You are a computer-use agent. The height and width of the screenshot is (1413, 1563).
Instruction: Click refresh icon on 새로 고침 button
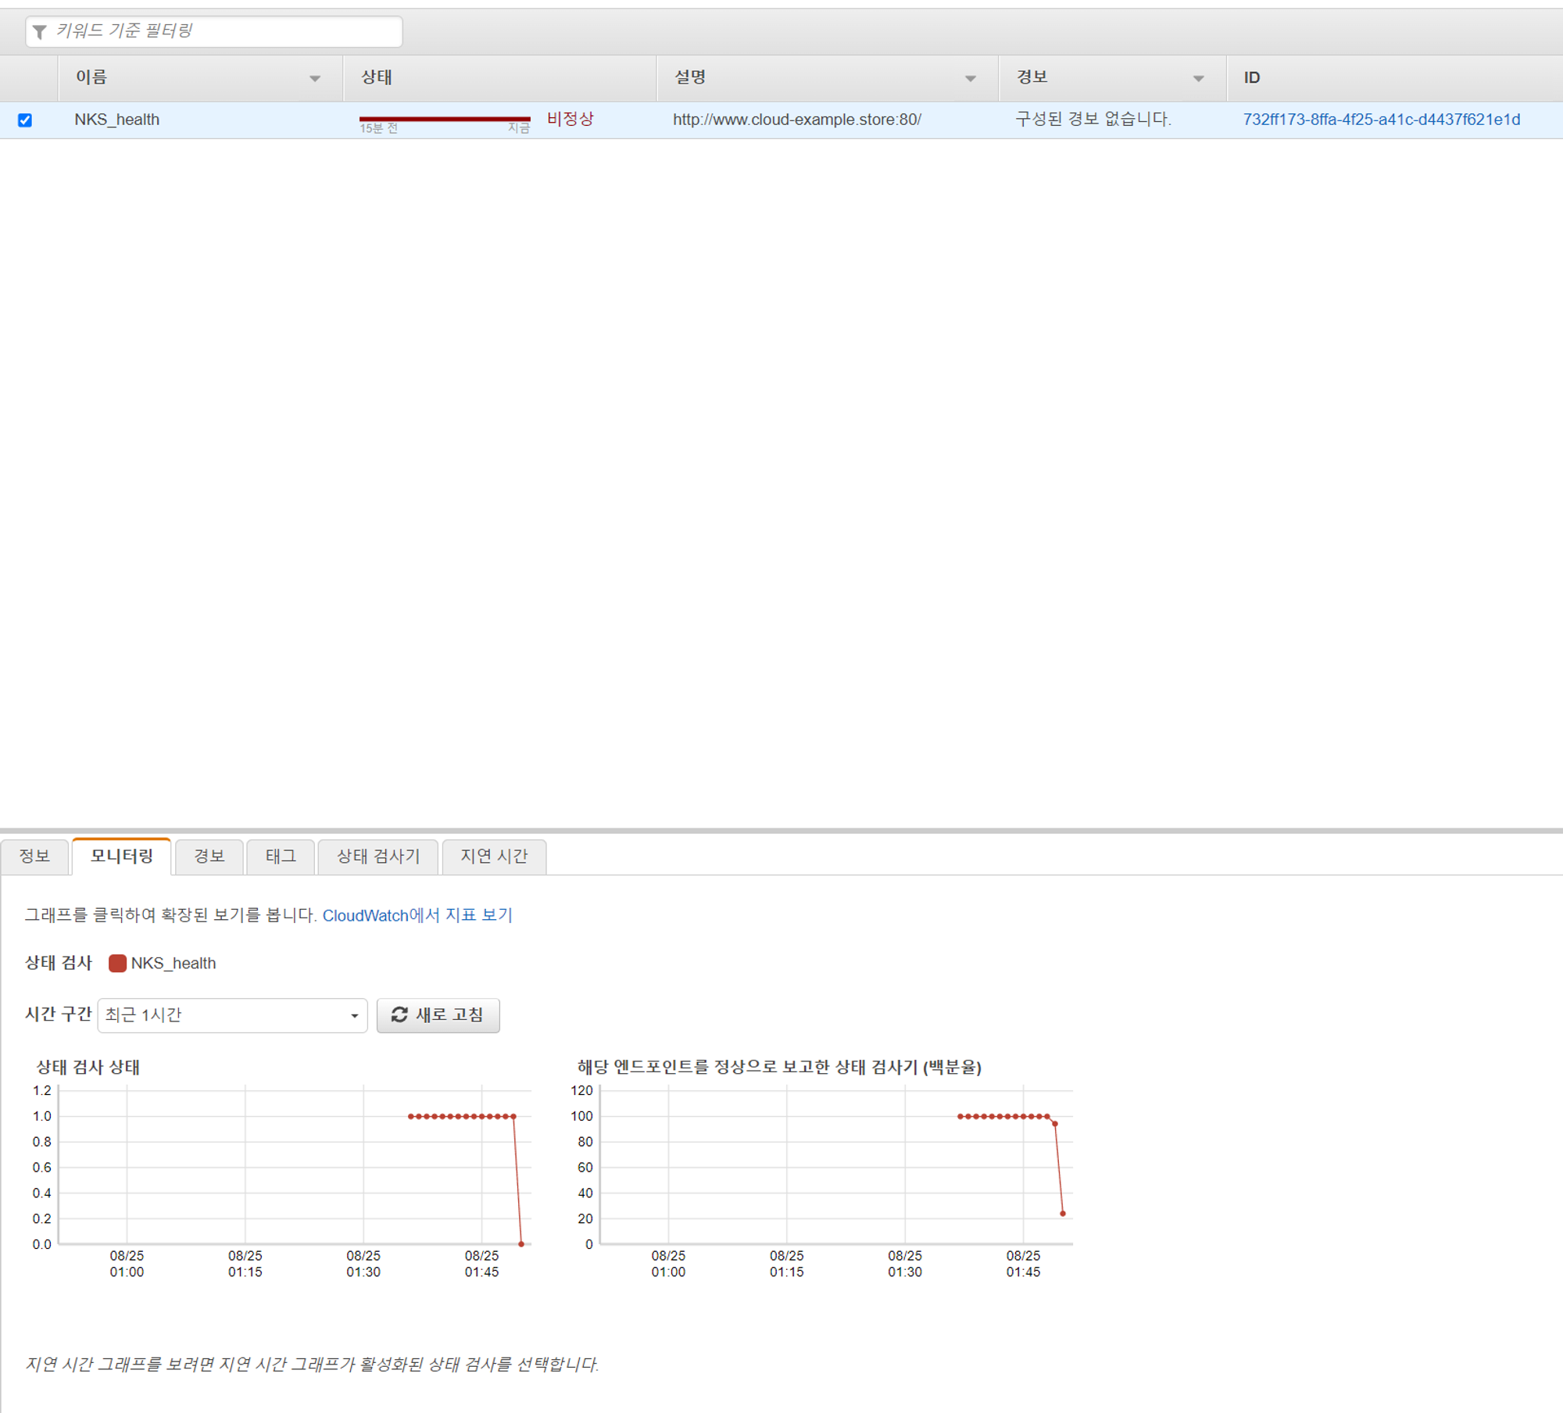click(x=399, y=1014)
